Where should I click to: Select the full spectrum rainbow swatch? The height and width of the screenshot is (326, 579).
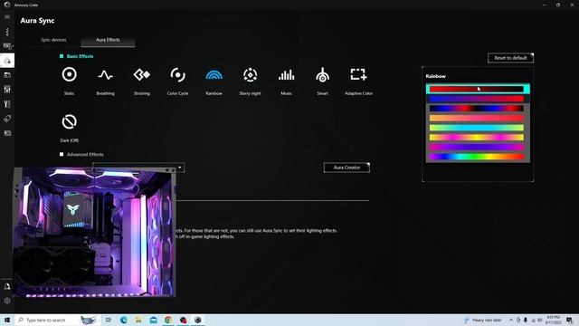click(x=477, y=157)
